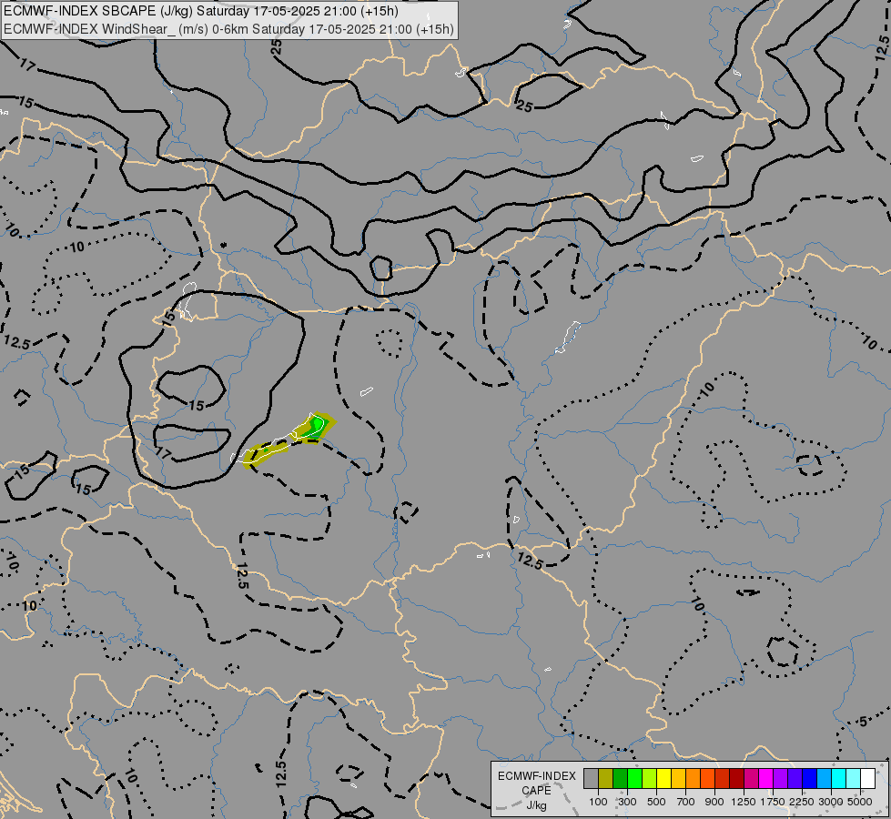
Task: Click the WindShear 0-6km title line
Action: tap(229, 29)
